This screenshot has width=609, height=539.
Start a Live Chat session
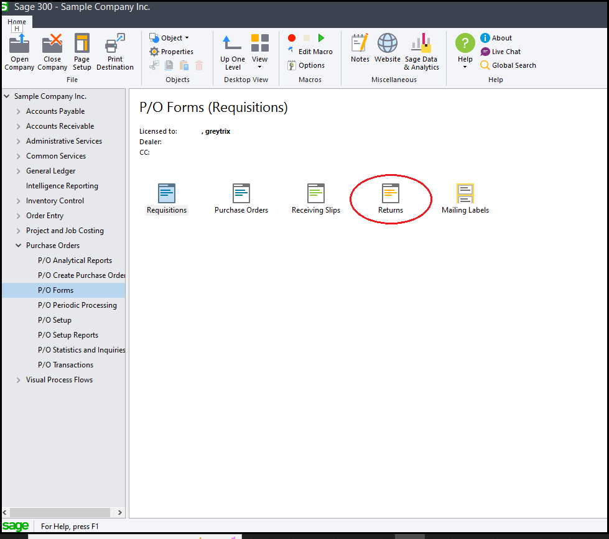[x=500, y=52]
